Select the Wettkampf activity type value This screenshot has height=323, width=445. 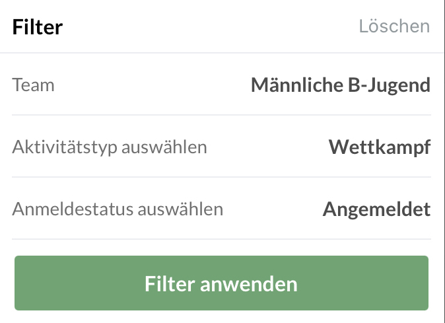(x=380, y=147)
